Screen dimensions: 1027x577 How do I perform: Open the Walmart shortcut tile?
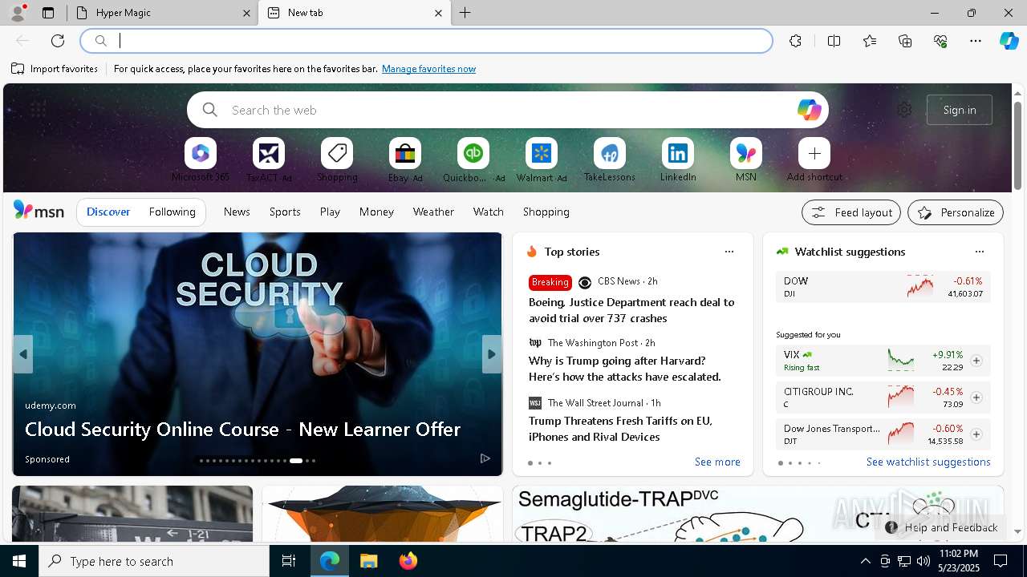tap(542, 153)
